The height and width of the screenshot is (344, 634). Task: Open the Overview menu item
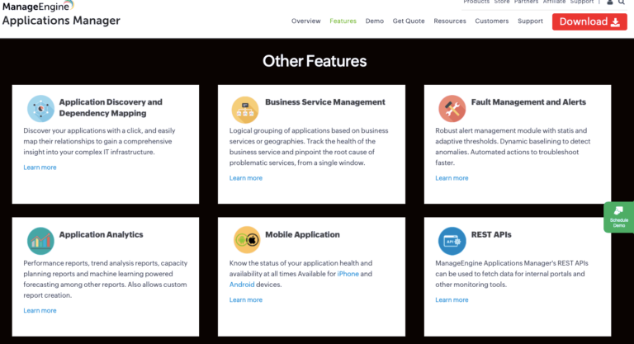(305, 21)
